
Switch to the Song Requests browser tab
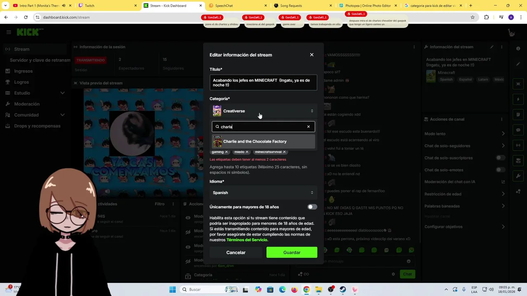(303, 6)
